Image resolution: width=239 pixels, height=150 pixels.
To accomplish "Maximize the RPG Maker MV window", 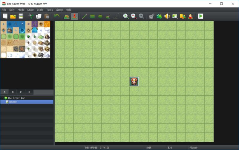I will click(221, 4).
